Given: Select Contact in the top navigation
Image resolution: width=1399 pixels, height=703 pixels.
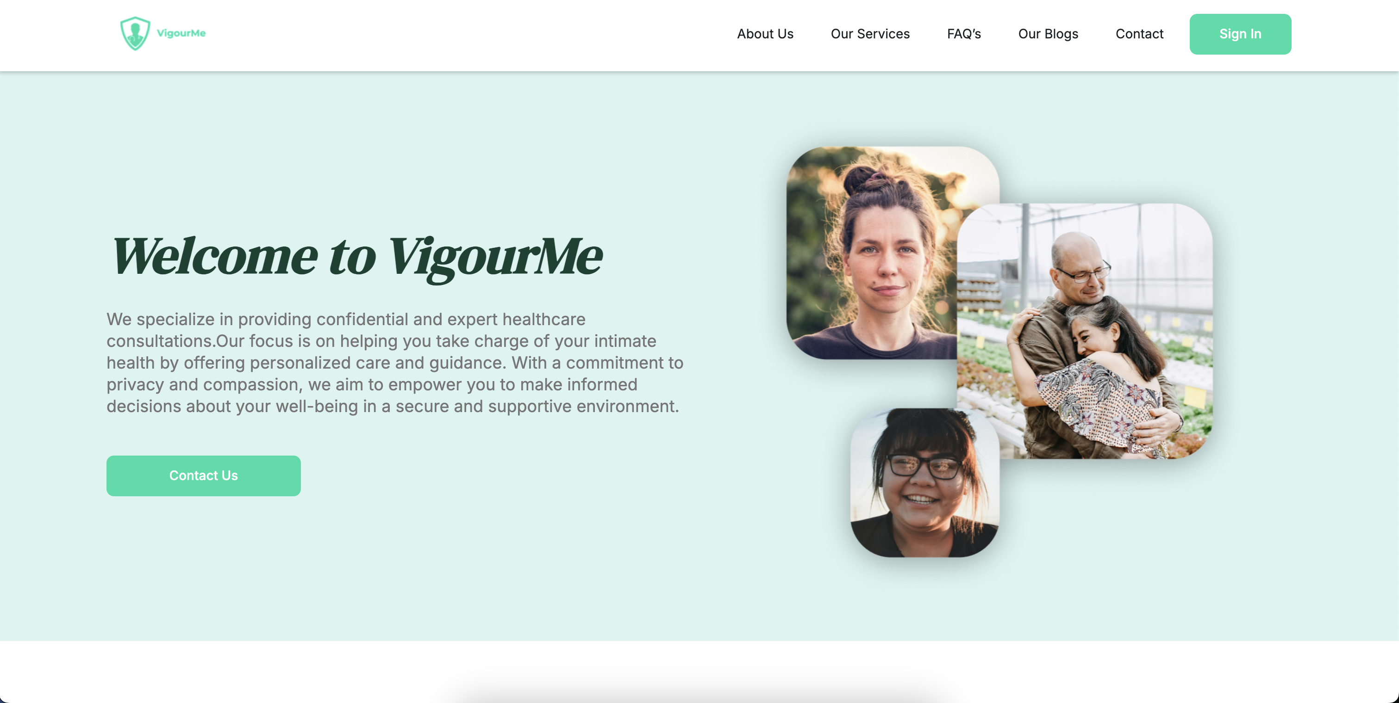Looking at the screenshot, I should pos(1139,34).
